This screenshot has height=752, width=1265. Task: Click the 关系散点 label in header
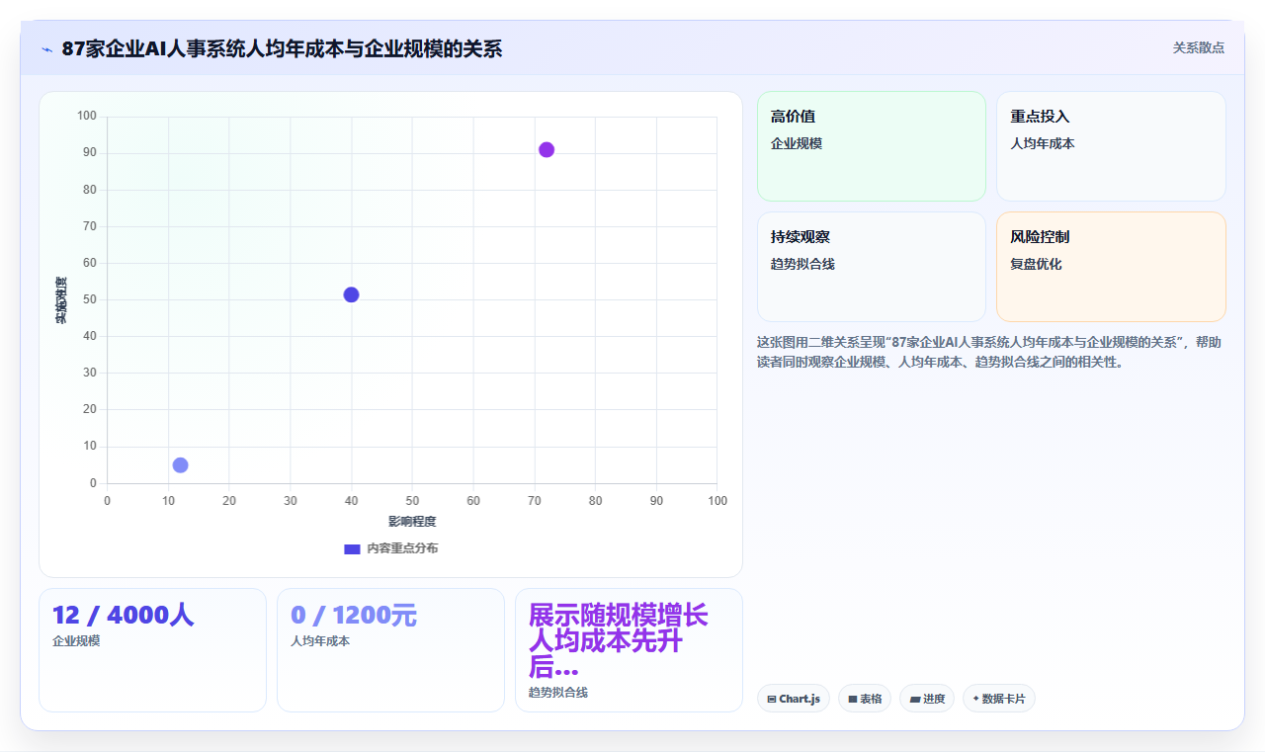pos(1199,47)
